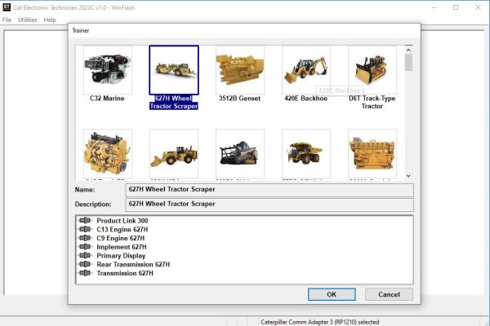The height and width of the screenshot is (326, 490).
Task: Click the scrollbar up arrow in the trainer list
Action: (x=408, y=50)
